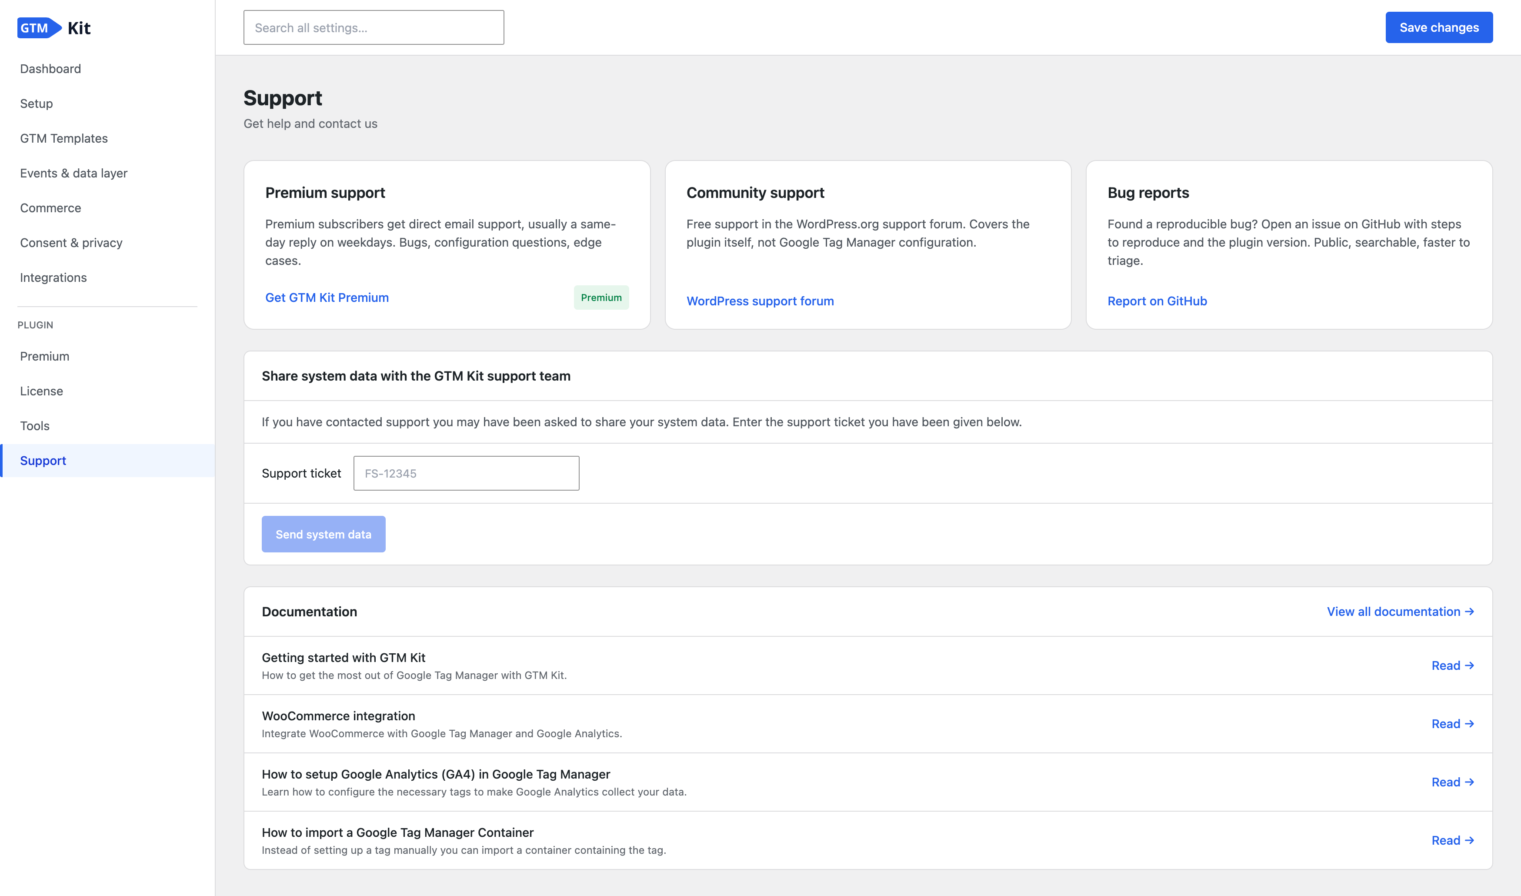
Task: Focus the Search all settings field
Action: coord(374,28)
